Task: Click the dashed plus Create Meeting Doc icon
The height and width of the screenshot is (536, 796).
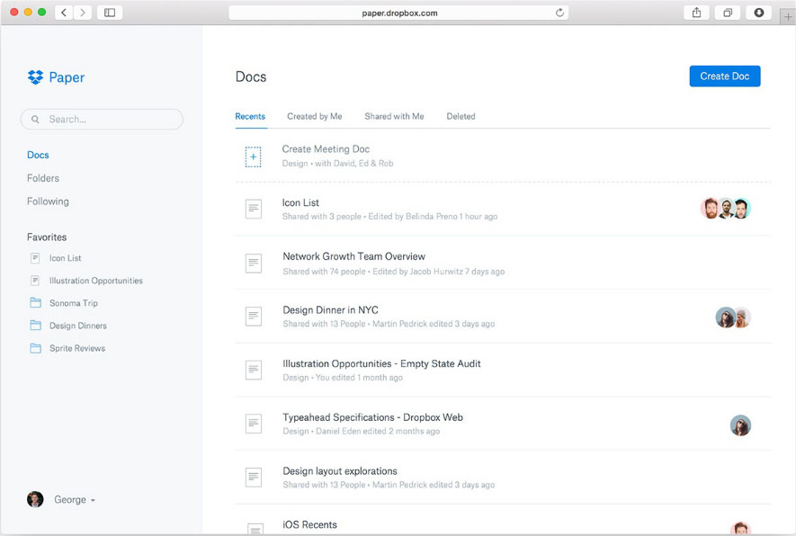Action: (254, 156)
